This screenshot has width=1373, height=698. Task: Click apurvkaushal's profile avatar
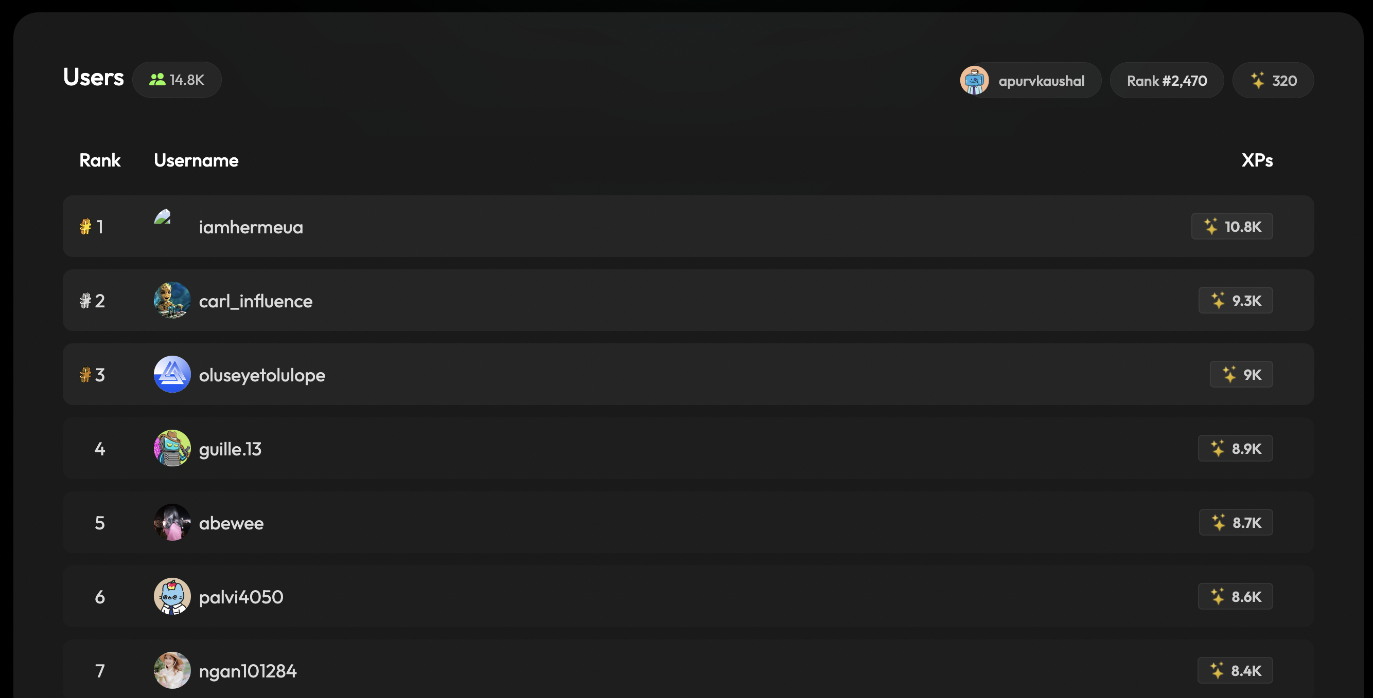974,80
